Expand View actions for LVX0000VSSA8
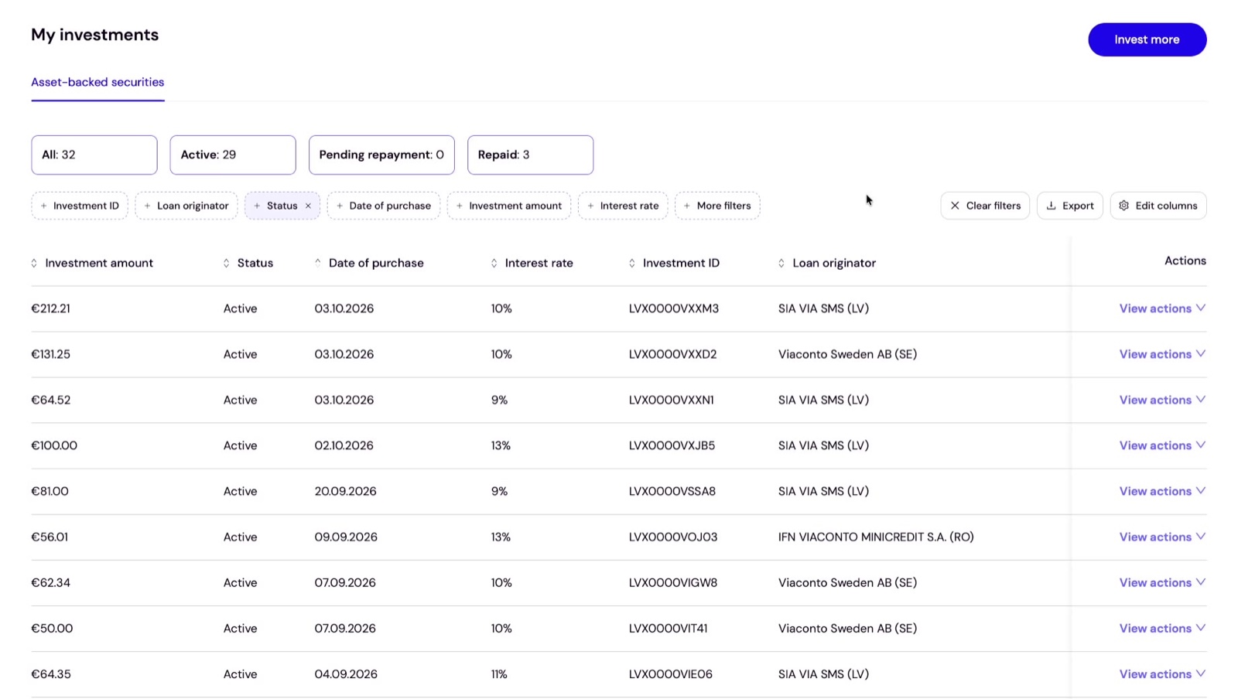Screen dimensions: 1238x699 pyautogui.click(x=1162, y=491)
